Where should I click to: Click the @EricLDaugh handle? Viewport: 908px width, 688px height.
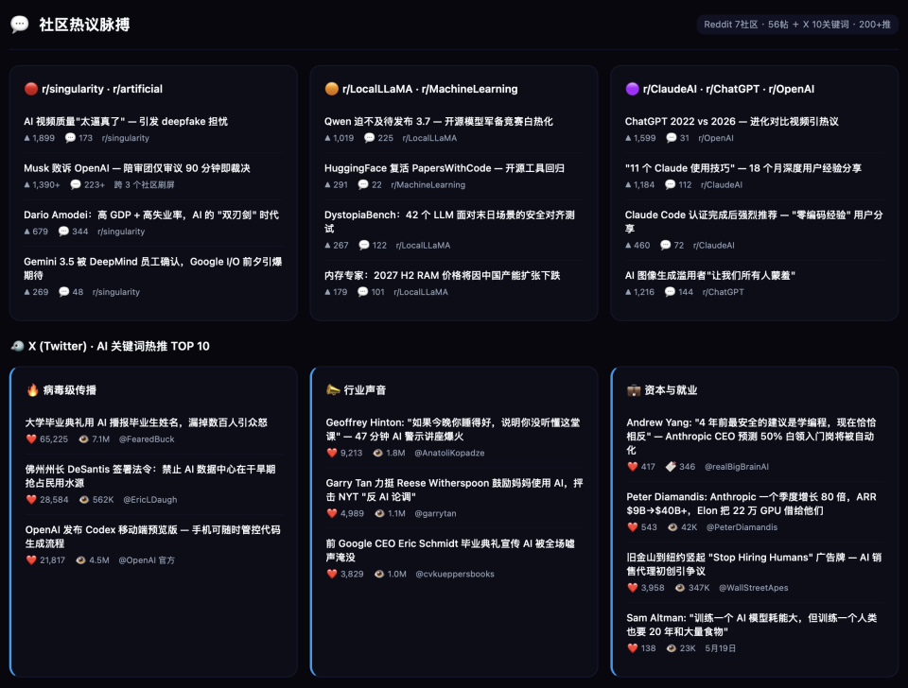coord(150,499)
